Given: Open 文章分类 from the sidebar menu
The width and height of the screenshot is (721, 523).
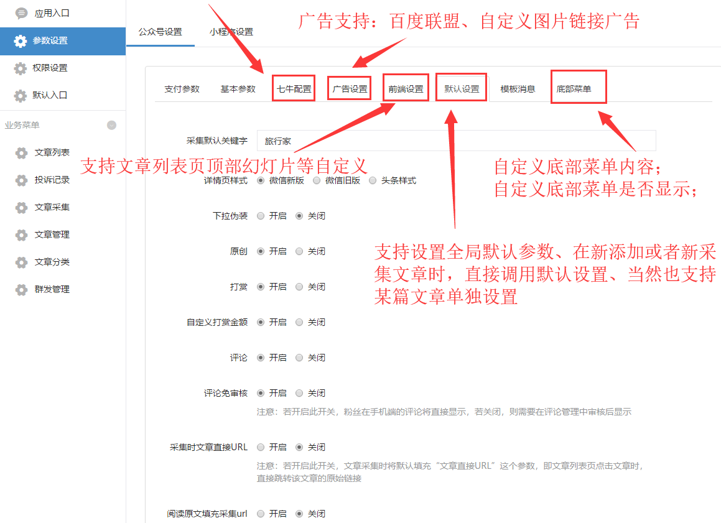Looking at the screenshot, I should point(52,262).
